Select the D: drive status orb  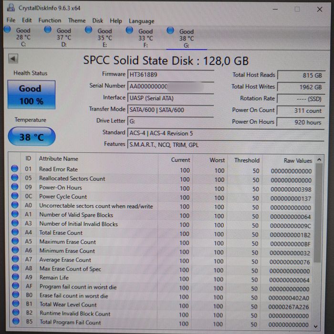48,30
